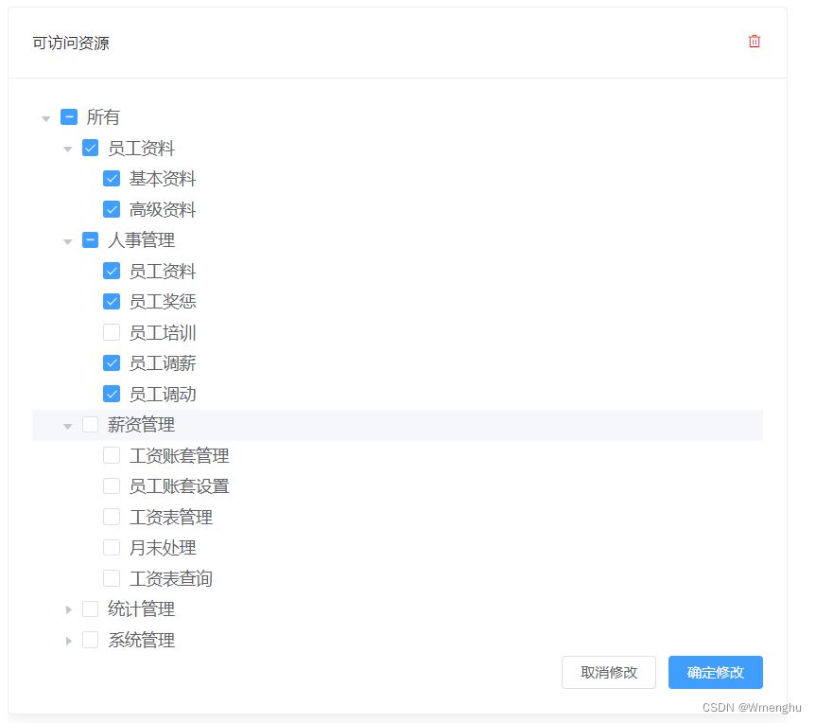
Task: Uncheck the 高级资料 checkbox
Action: point(112,209)
